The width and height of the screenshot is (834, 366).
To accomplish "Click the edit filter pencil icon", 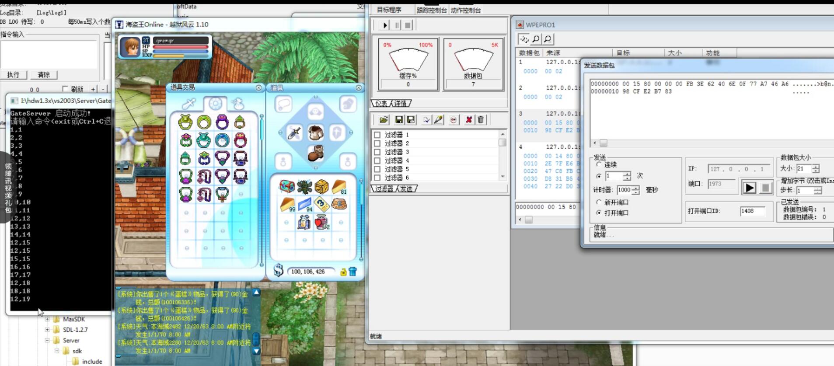I will point(438,119).
